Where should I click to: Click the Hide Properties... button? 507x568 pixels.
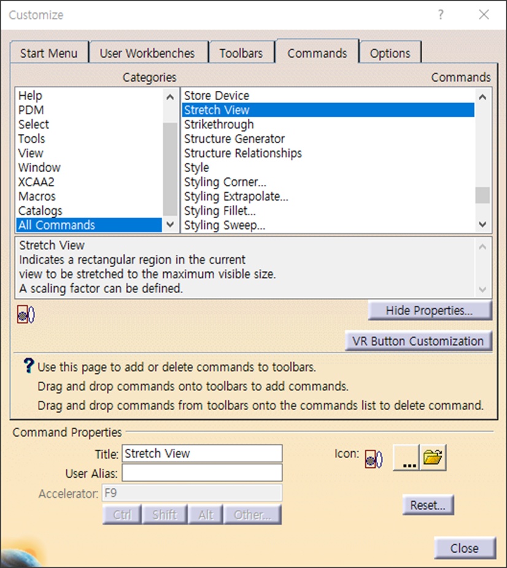[x=430, y=311]
